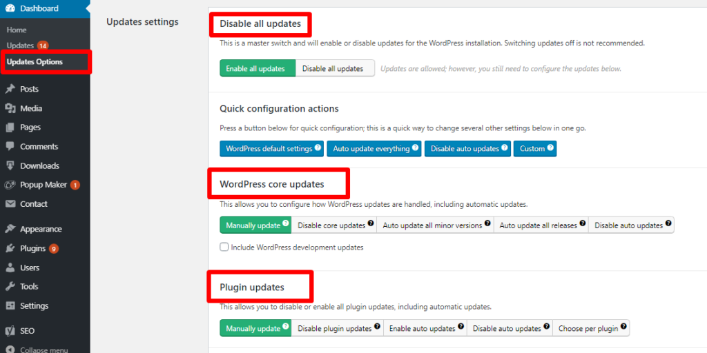This screenshot has width=707, height=353.
Task: Choose Enable auto updates for plugins
Action: (425, 328)
